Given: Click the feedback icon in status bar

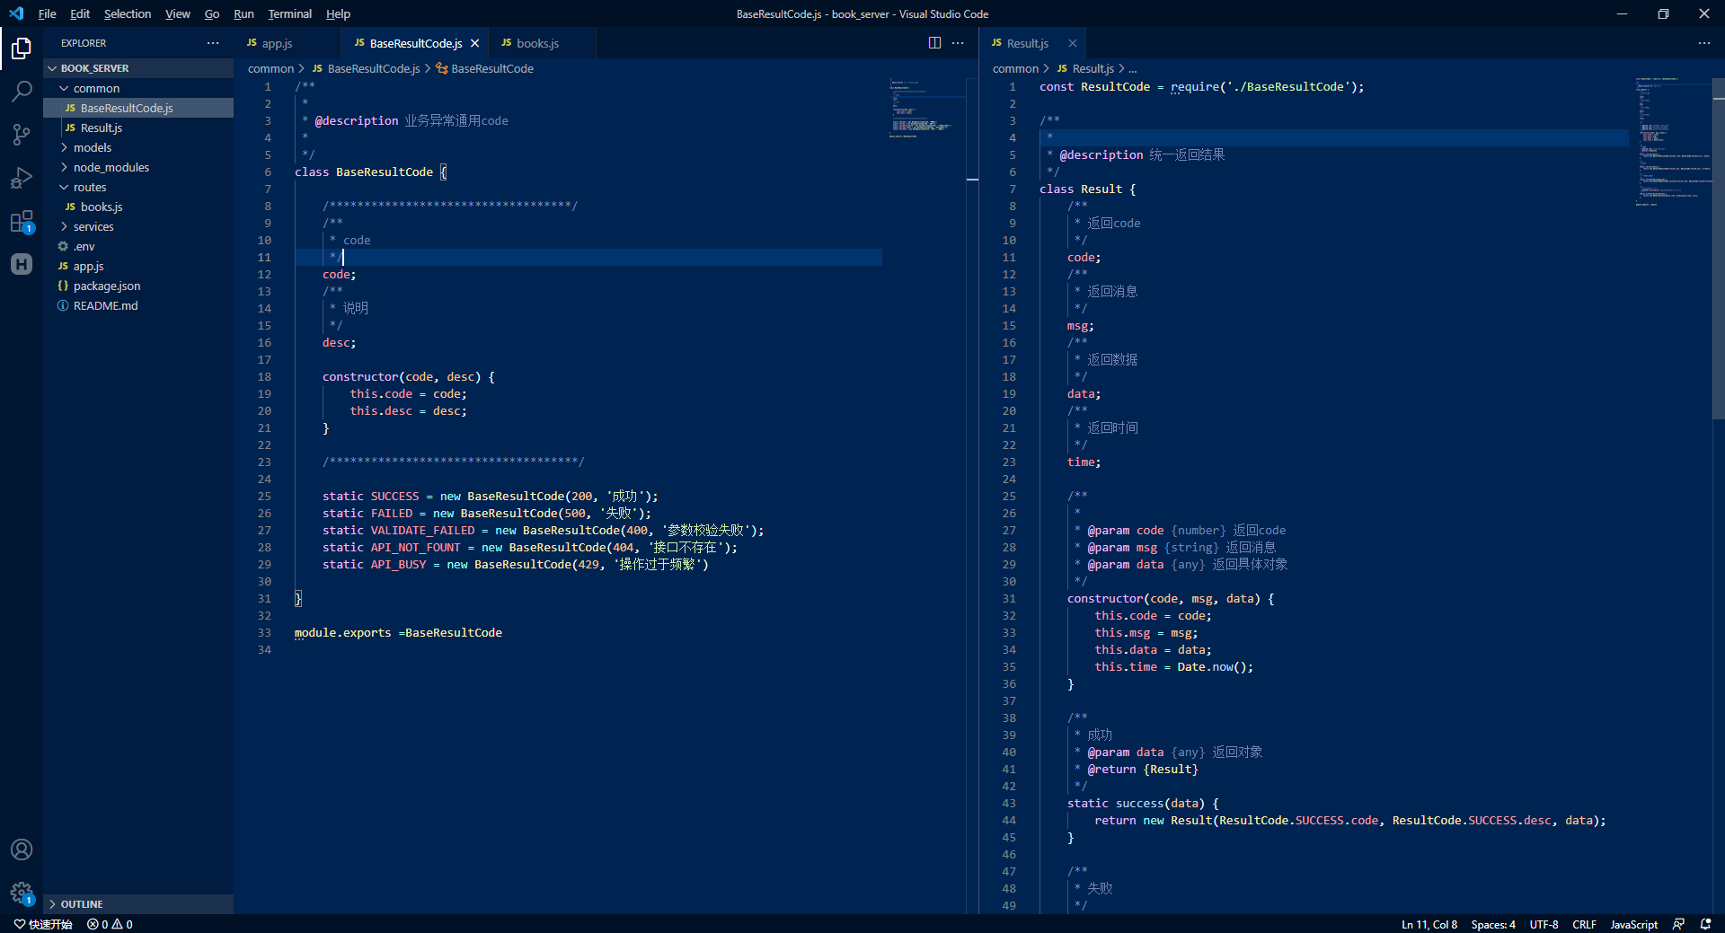Looking at the screenshot, I should [1678, 924].
